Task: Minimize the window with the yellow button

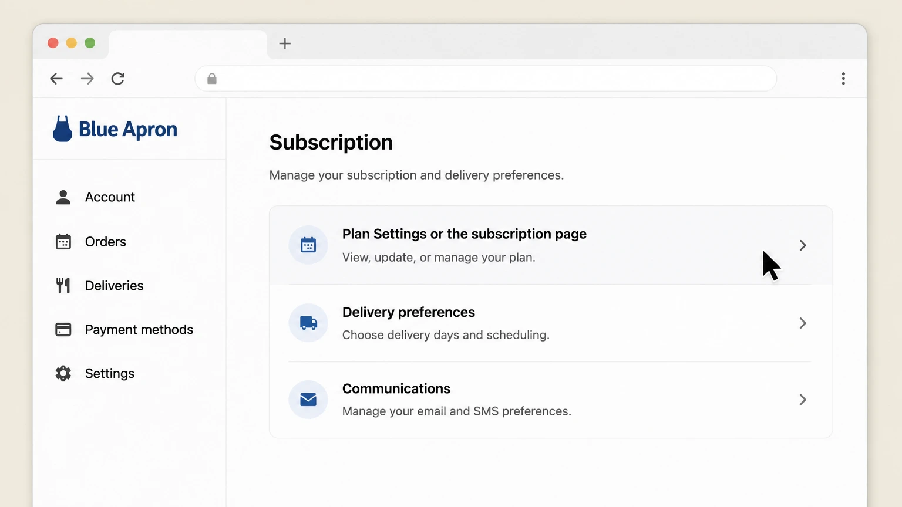Action: pos(72,43)
